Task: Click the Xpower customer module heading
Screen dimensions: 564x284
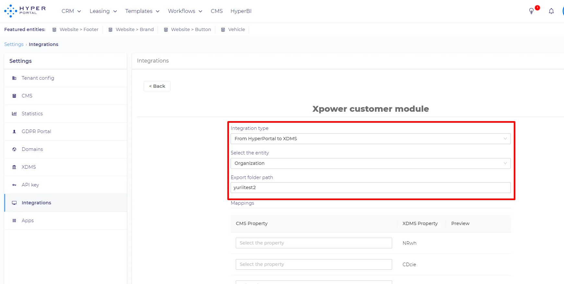Action: (x=371, y=109)
